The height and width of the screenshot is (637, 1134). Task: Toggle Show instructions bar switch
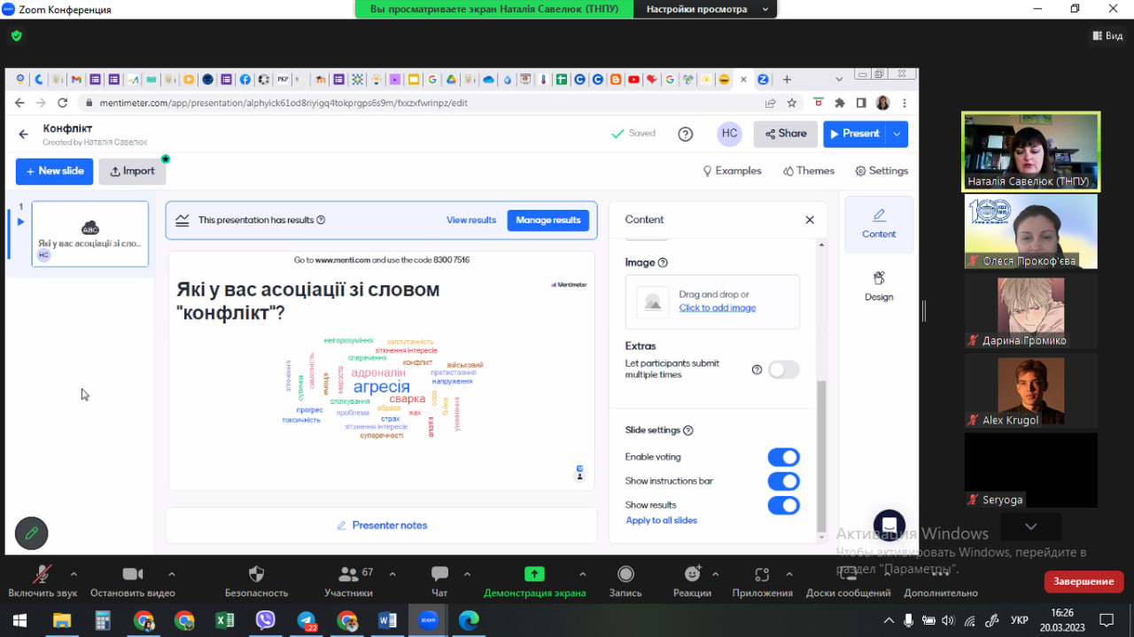pyautogui.click(x=783, y=481)
